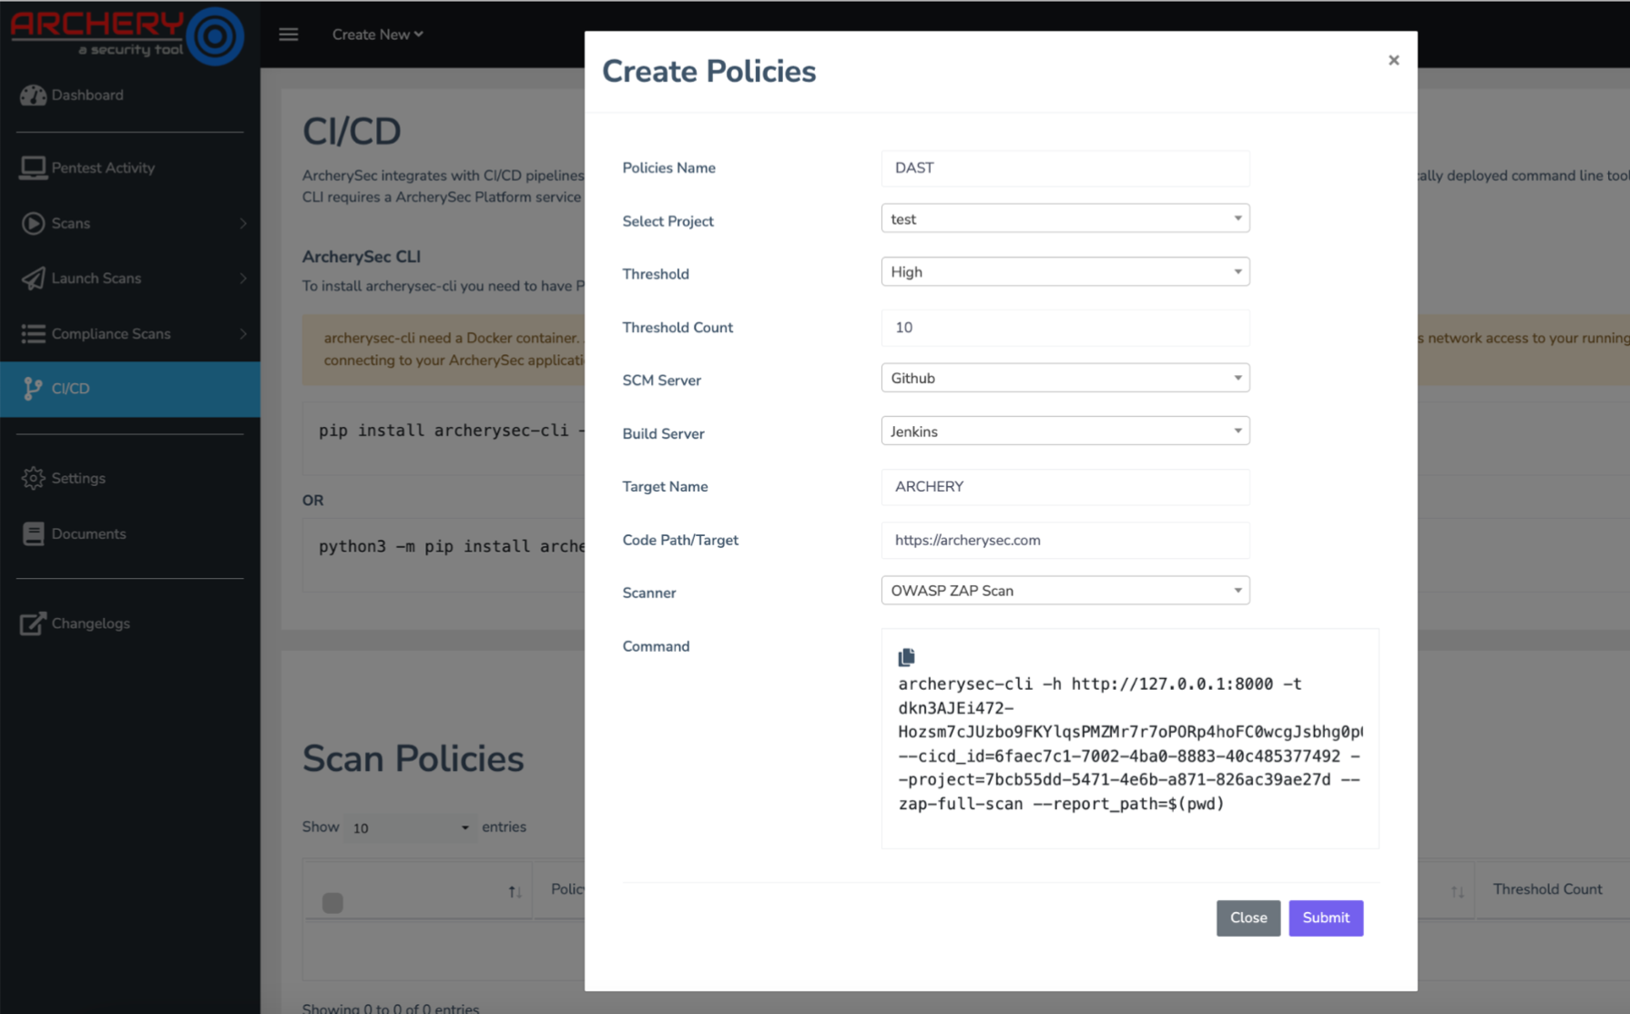Open Changelogs in the sidebar
This screenshot has width=1630, height=1014.
click(130, 624)
